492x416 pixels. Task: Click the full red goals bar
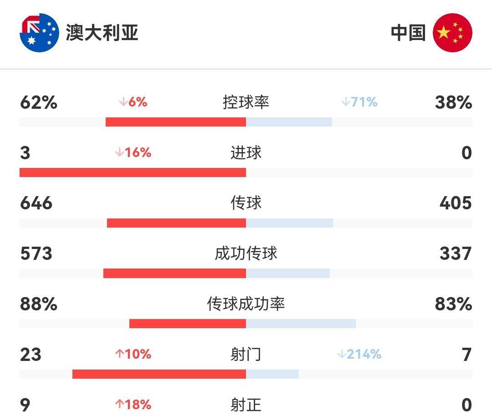click(x=133, y=172)
